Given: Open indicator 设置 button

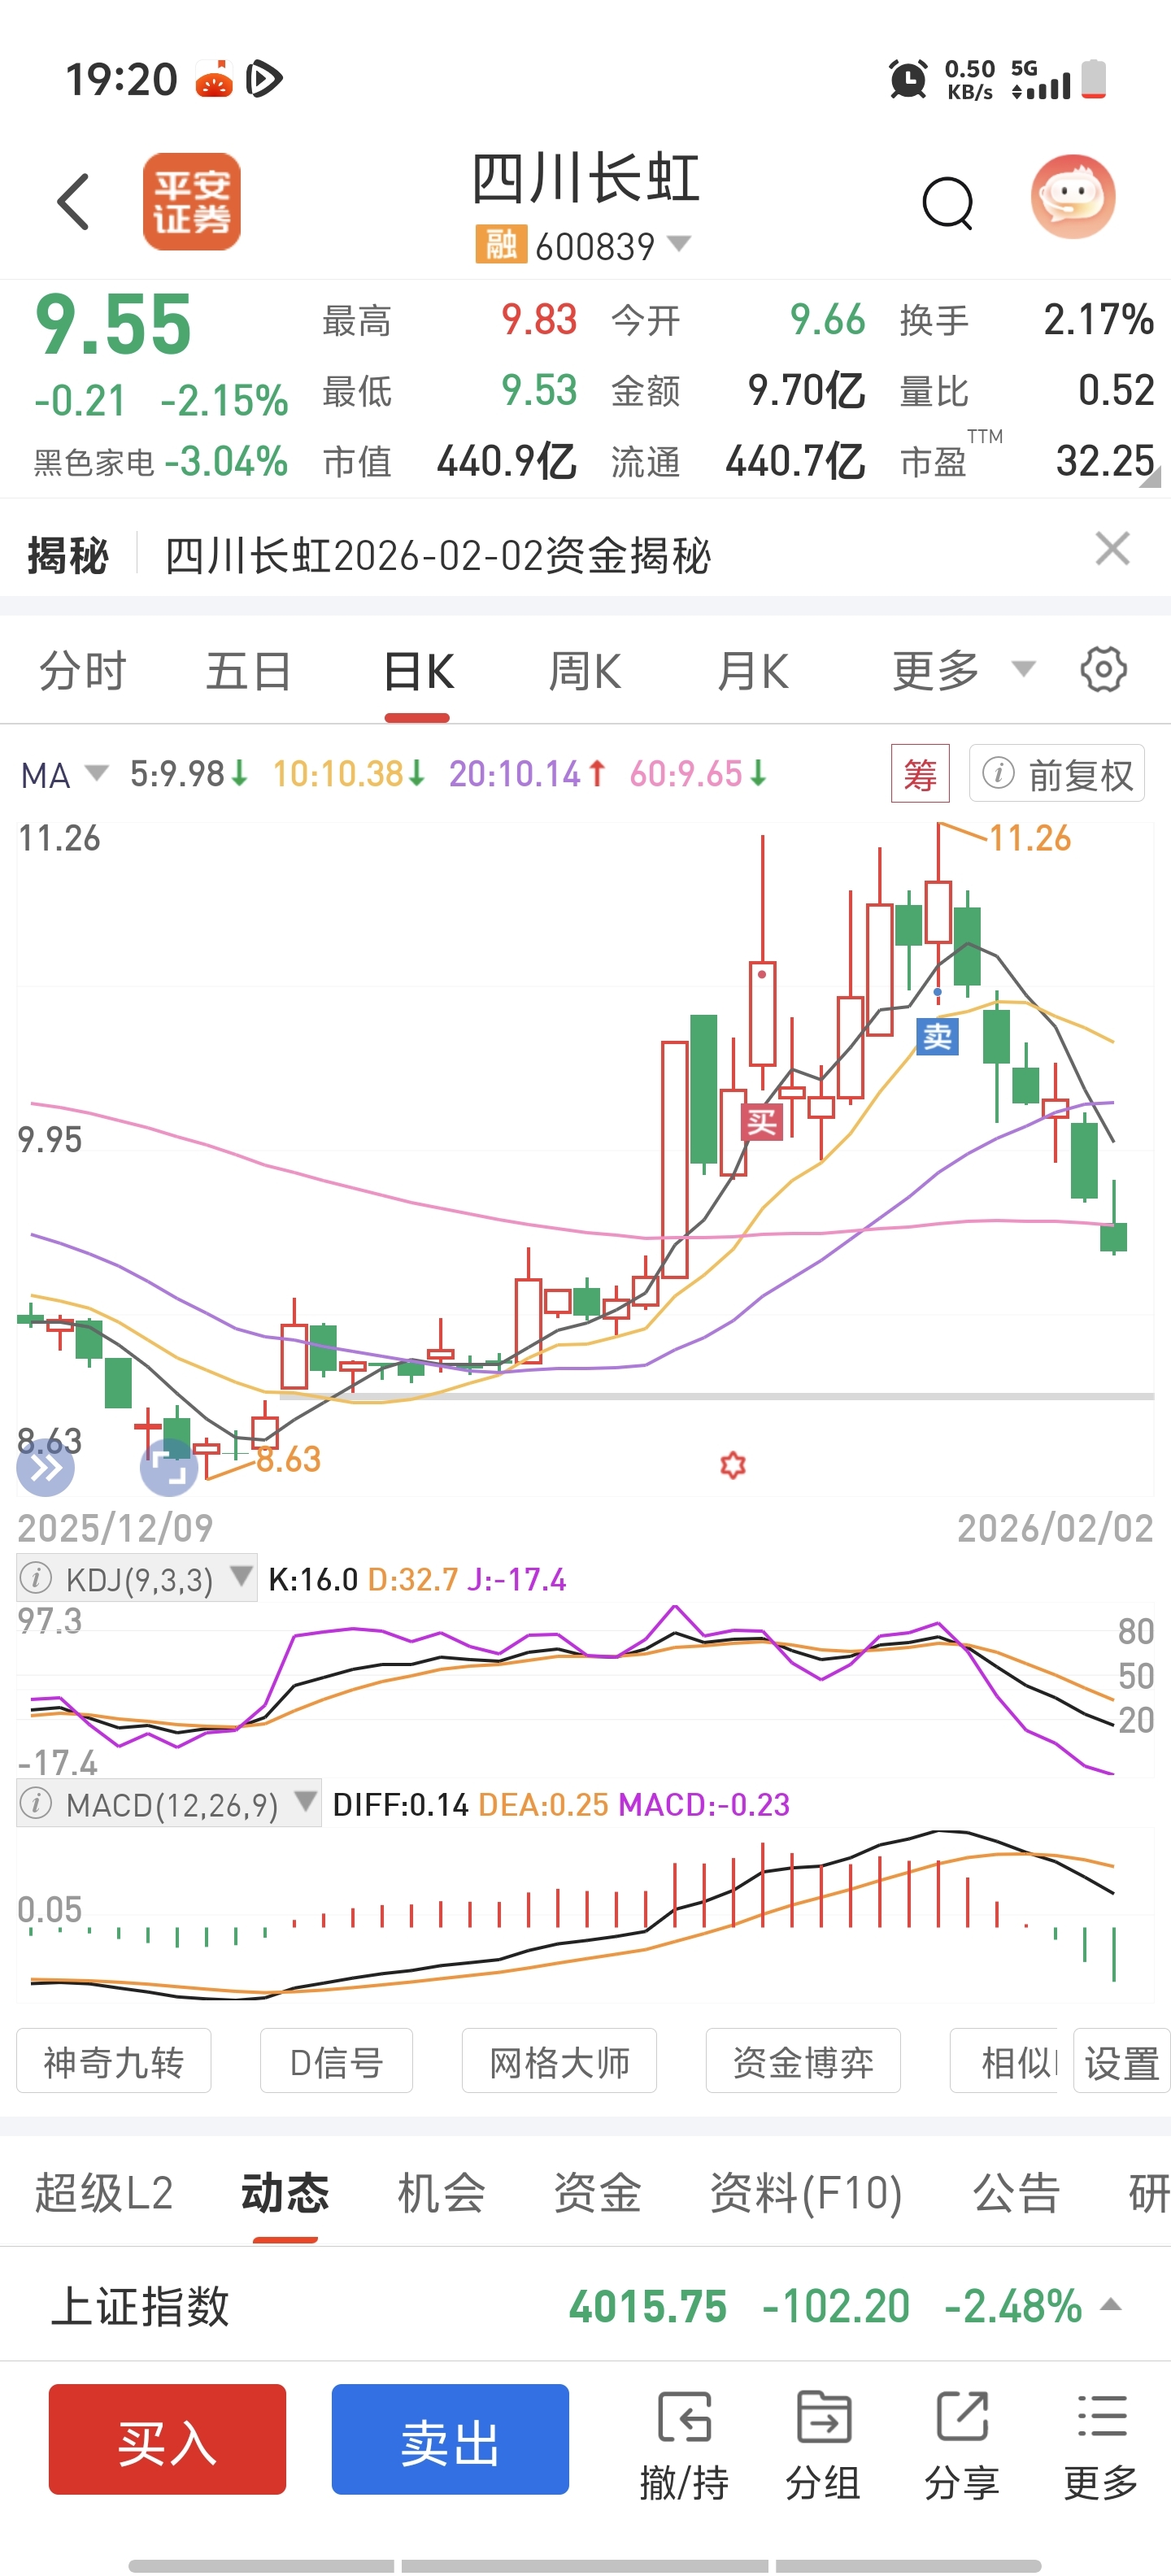Looking at the screenshot, I should click(x=1121, y=2061).
